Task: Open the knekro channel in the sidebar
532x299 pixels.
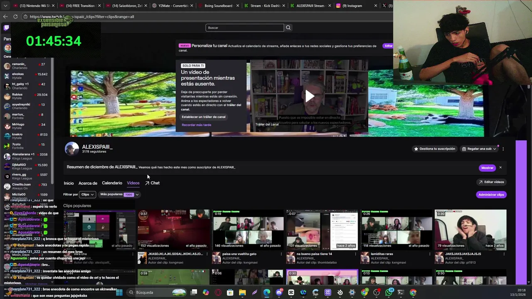Action: [x=26, y=136]
